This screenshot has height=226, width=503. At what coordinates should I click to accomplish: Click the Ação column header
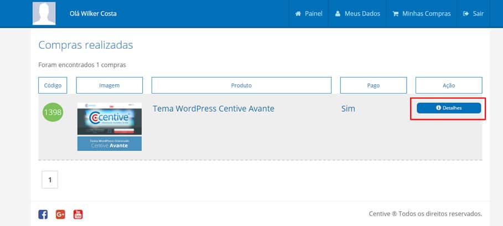449,85
